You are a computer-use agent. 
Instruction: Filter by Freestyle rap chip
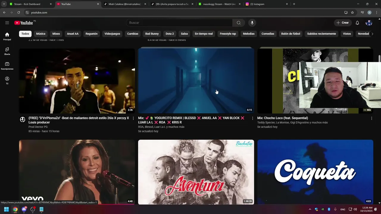228,34
